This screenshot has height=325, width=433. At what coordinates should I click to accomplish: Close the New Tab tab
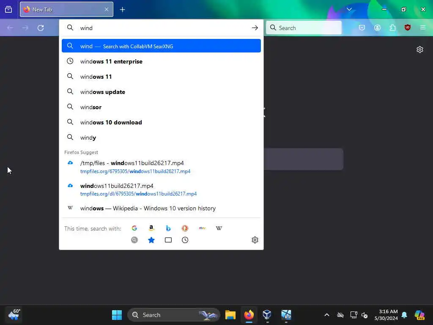pos(106,9)
